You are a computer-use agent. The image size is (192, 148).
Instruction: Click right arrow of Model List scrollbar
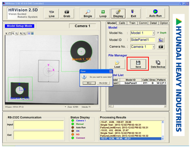pyautogui.click(x=165, y=106)
